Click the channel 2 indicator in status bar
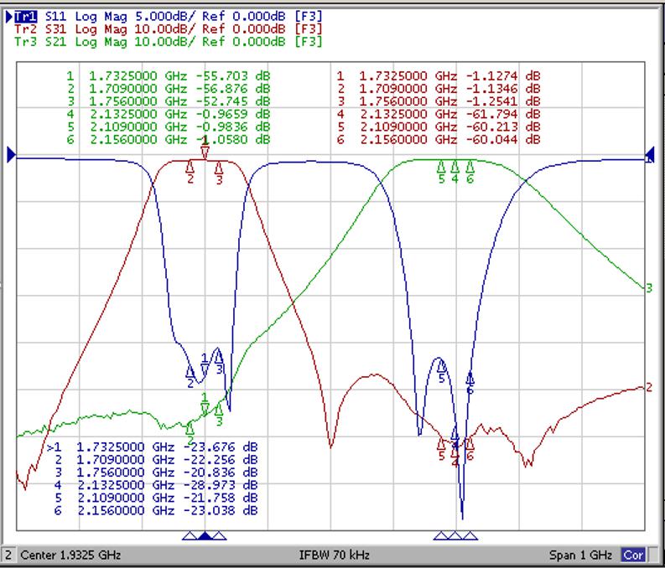The width and height of the screenshot is (665, 568). (x=9, y=555)
